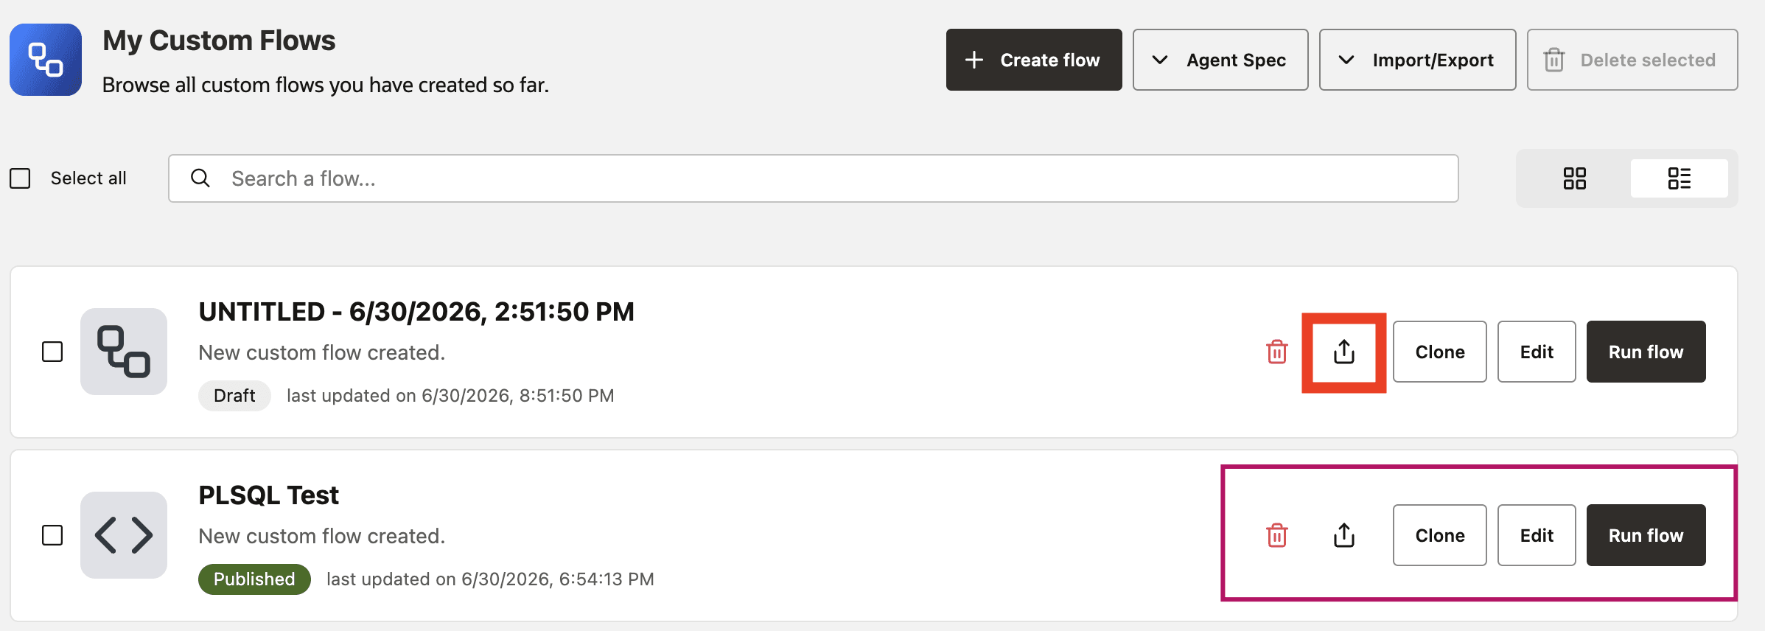Click the PLSQL Test code brackets thumbnail

coord(124,535)
